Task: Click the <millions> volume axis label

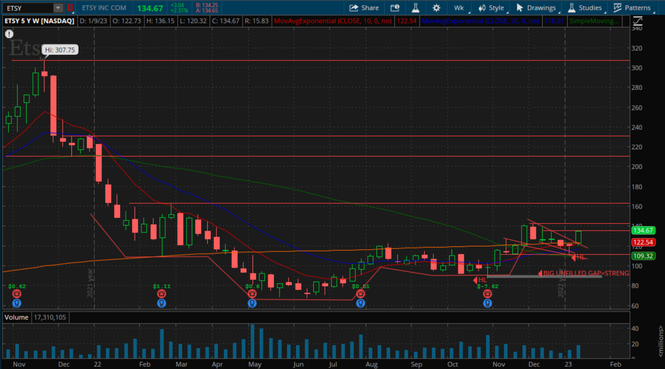Action: click(x=661, y=341)
